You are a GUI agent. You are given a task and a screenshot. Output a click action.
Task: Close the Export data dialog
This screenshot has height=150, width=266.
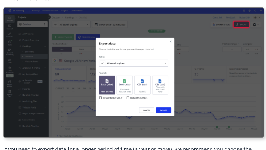click(171, 41)
